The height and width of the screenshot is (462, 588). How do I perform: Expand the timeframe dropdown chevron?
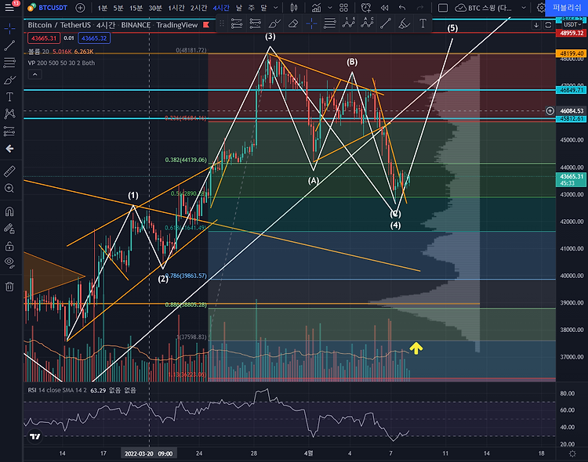276,8
